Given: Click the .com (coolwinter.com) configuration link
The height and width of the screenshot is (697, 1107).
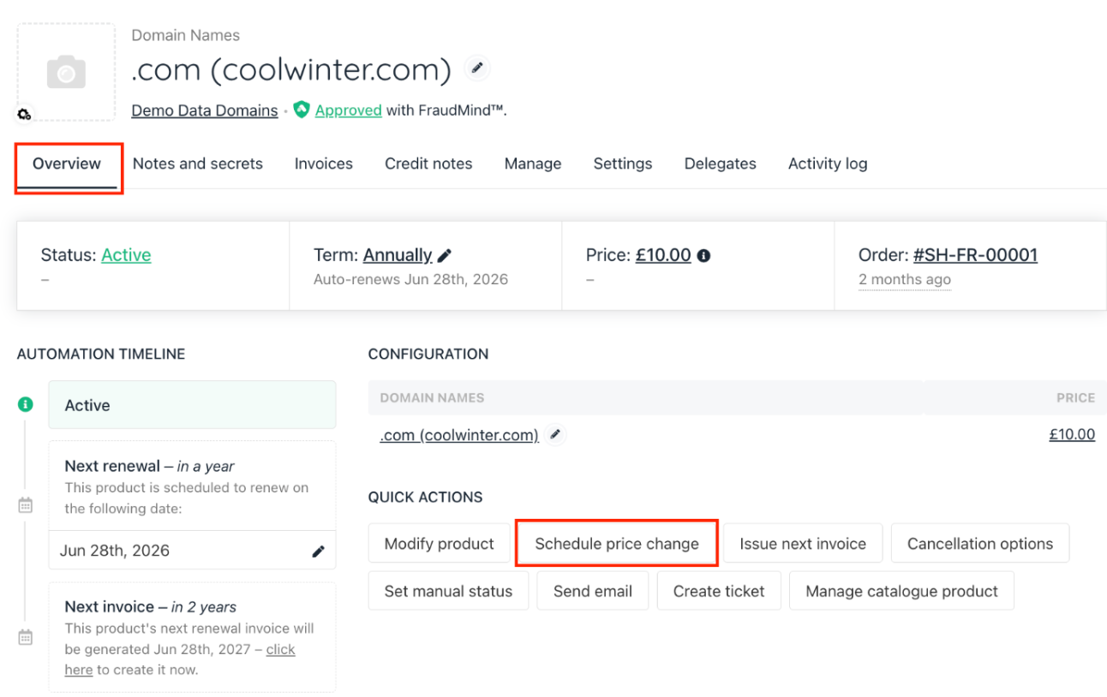Looking at the screenshot, I should 459,435.
